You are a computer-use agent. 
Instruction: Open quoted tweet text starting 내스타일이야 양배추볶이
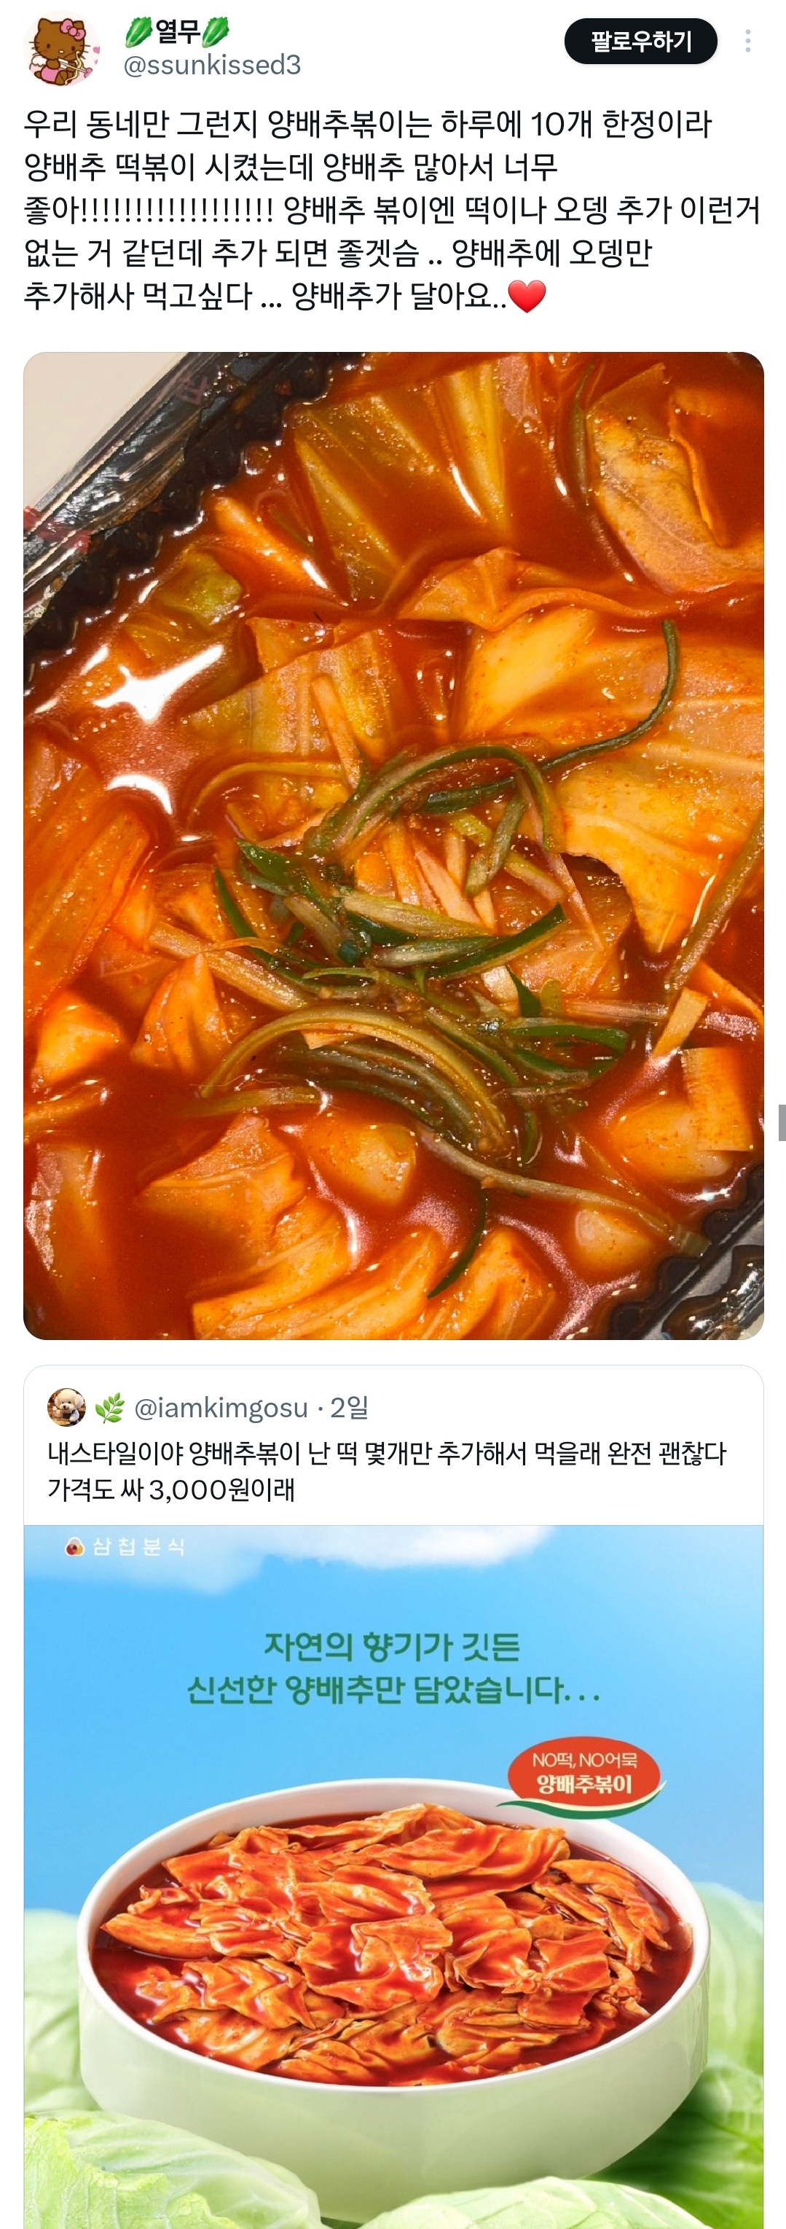point(387,1471)
